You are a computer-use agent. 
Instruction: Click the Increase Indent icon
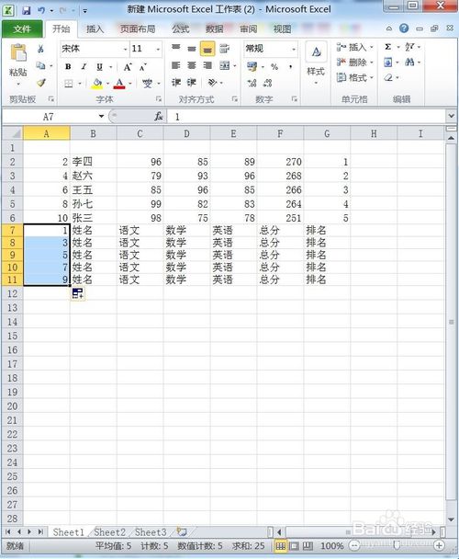point(192,83)
